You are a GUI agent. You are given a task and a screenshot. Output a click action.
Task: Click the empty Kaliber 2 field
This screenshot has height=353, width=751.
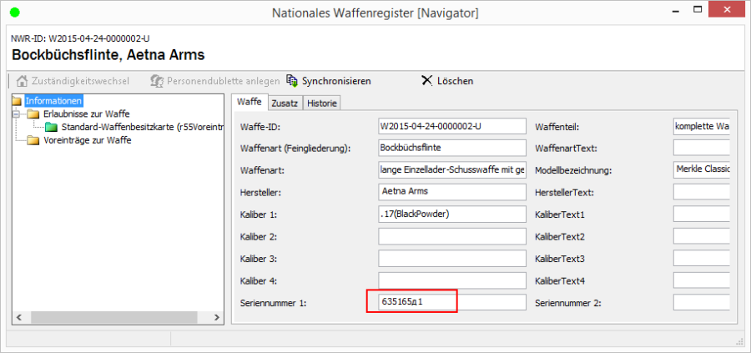coord(451,236)
